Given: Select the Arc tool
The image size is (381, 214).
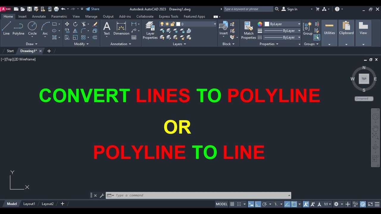Looking at the screenshot, I should [45, 29].
